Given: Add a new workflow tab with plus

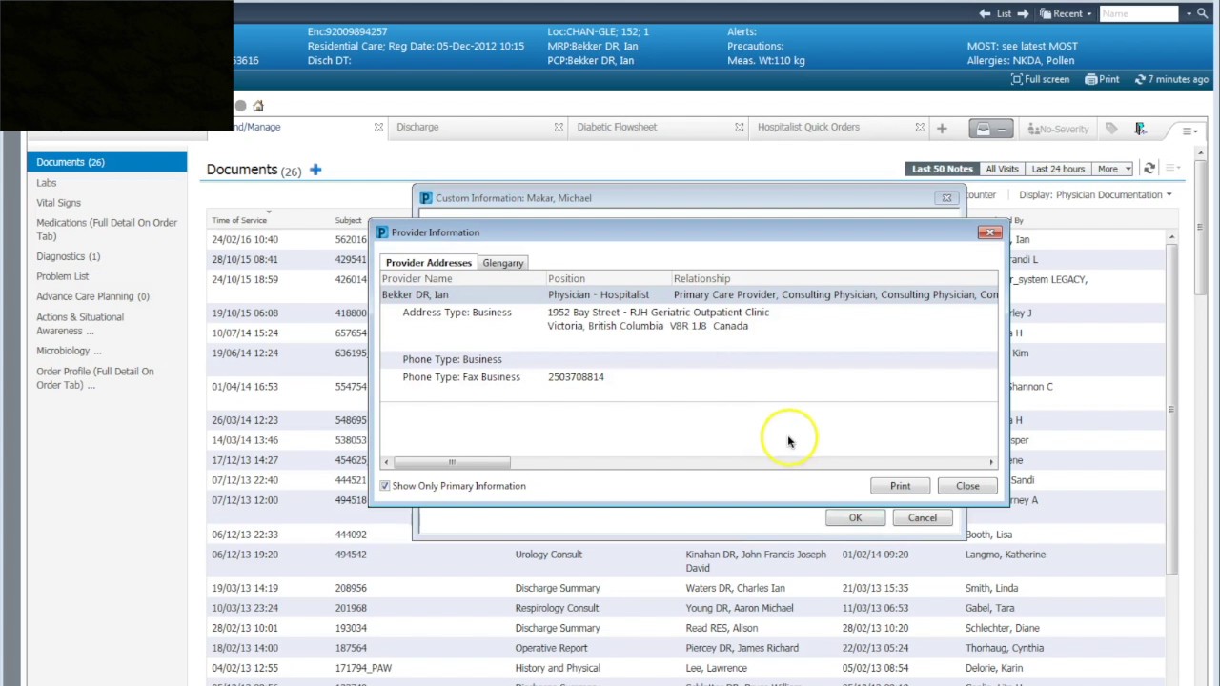Looking at the screenshot, I should pos(942,128).
